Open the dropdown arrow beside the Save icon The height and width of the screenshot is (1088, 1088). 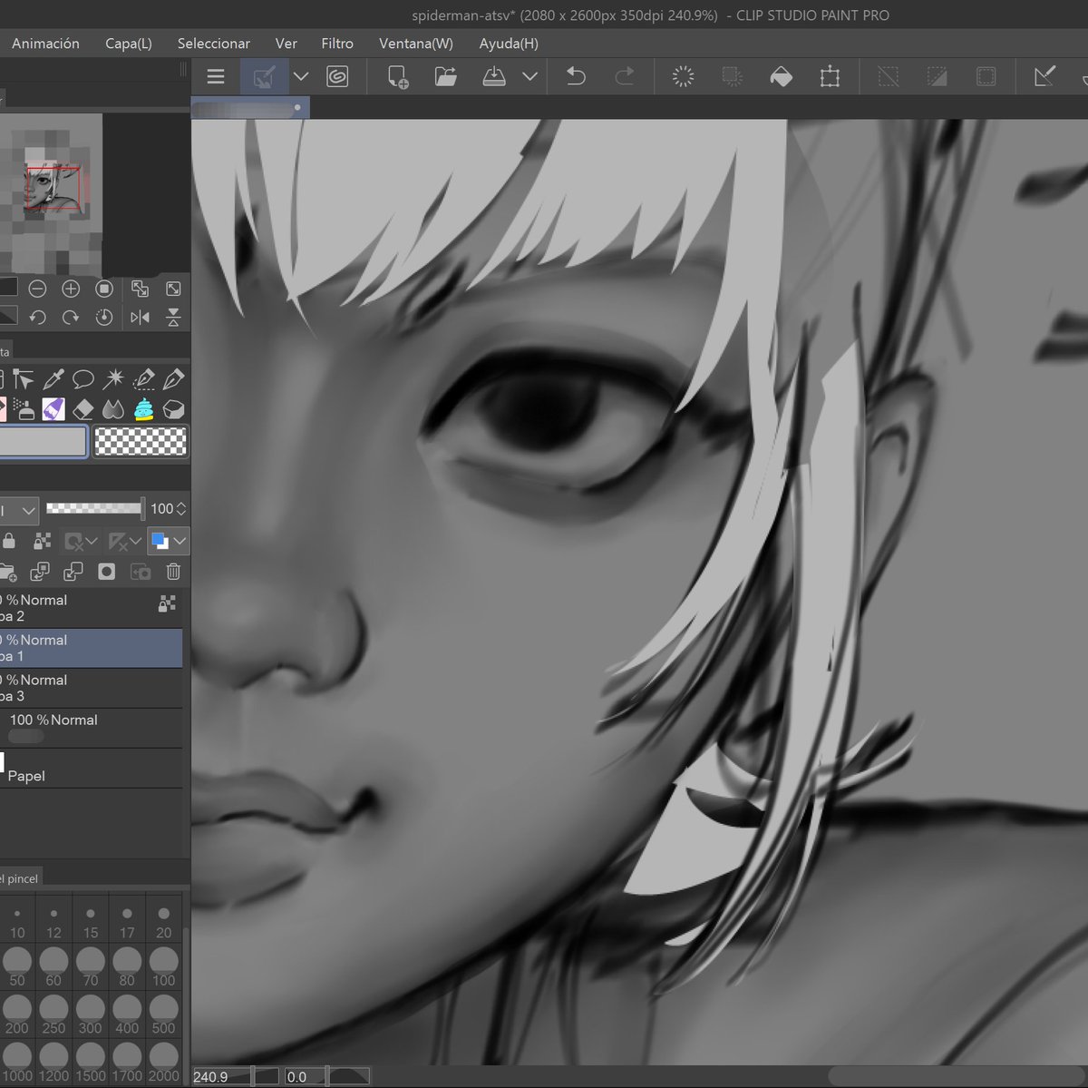[530, 77]
